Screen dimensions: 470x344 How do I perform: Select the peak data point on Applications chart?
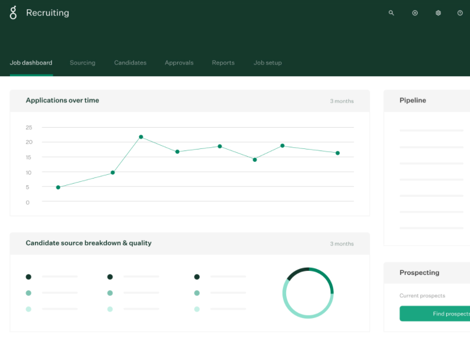point(141,136)
